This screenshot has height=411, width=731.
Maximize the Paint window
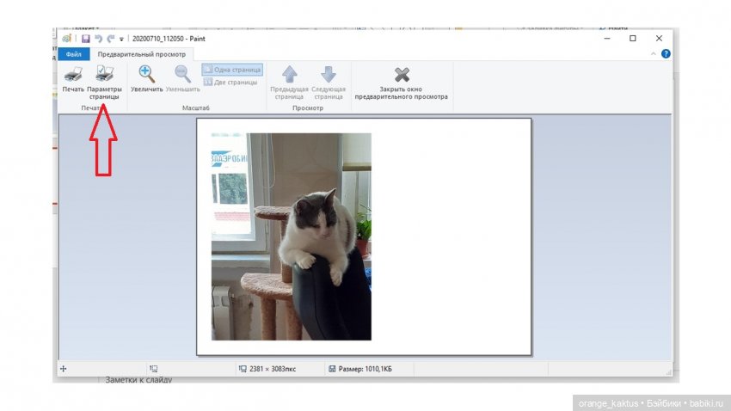633,39
